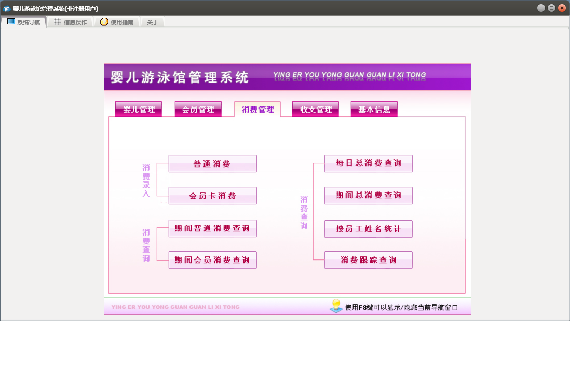Switch to the 信息操作 tab

71,22
